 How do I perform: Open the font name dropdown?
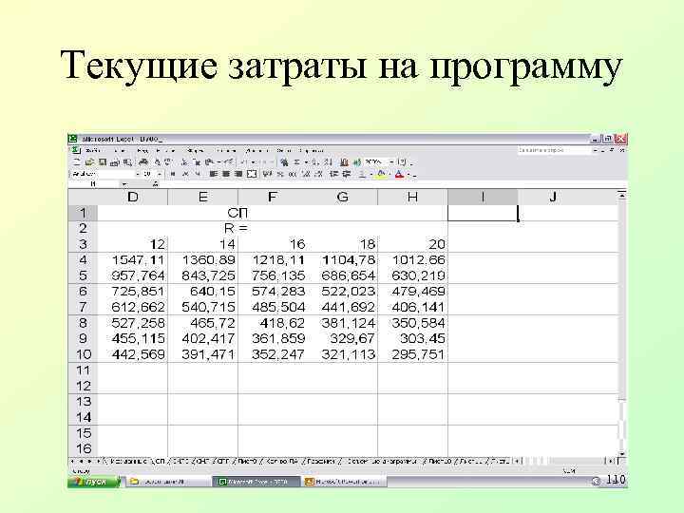click(x=139, y=174)
